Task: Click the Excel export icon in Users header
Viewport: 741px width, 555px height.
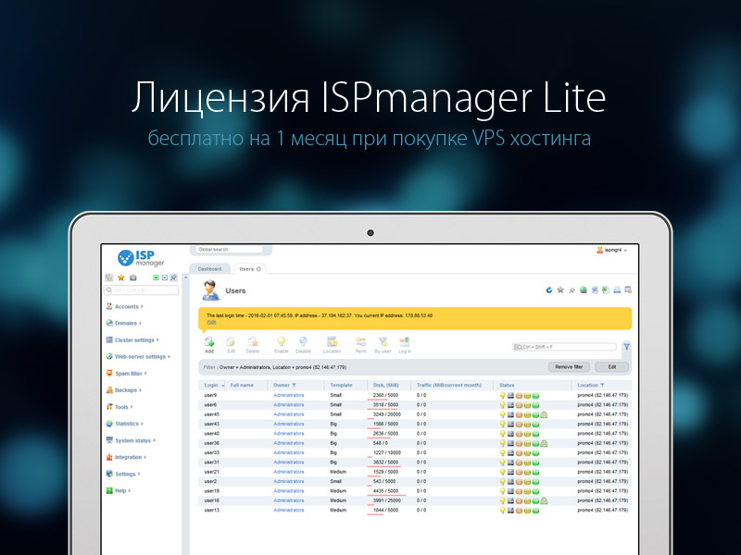Action: (x=606, y=290)
